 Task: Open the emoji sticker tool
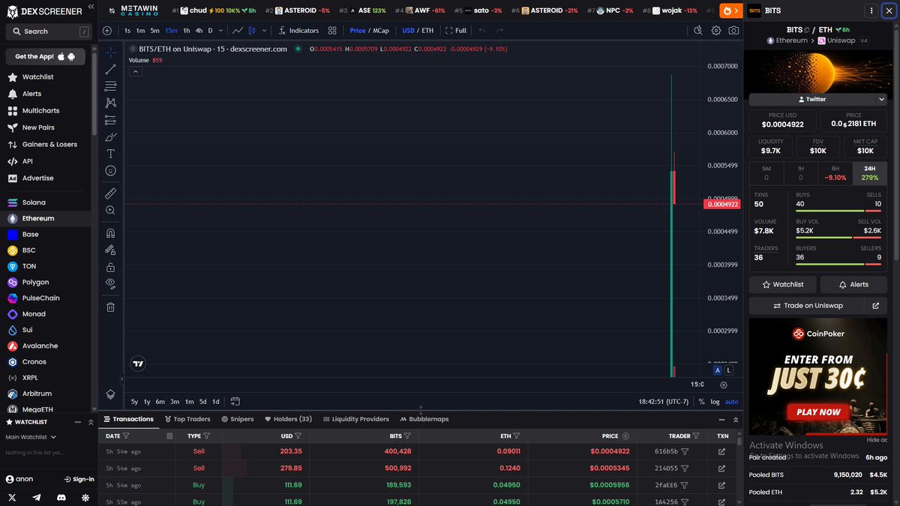110,171
